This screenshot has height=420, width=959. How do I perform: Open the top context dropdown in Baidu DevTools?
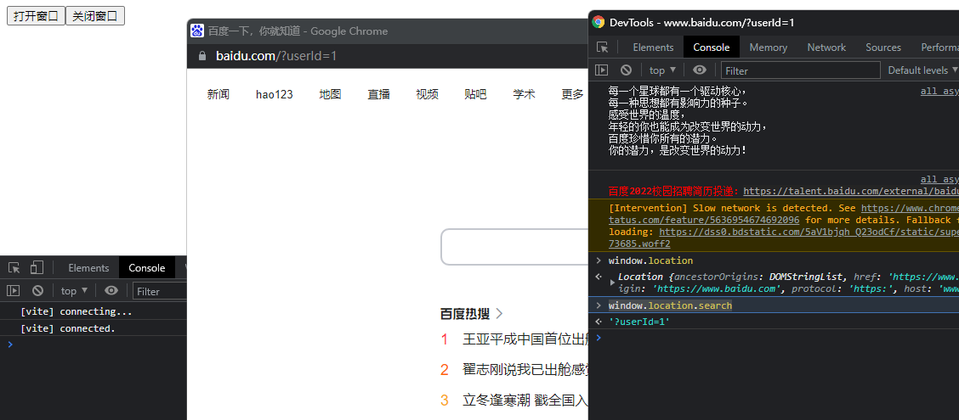click(x=662, y=70)
